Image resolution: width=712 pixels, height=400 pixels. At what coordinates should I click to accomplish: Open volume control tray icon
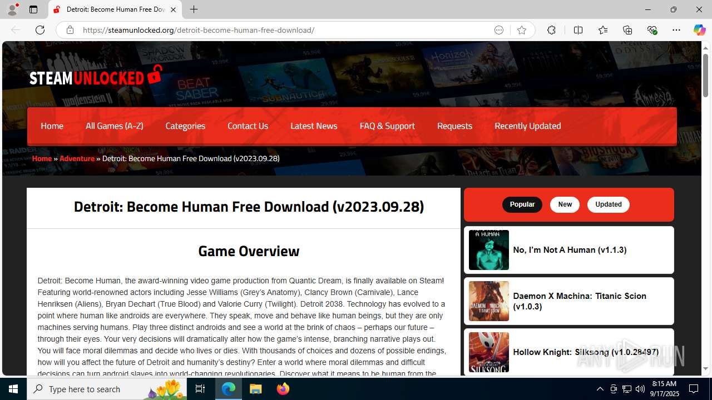pyautogui.click(x=640, y=389)
